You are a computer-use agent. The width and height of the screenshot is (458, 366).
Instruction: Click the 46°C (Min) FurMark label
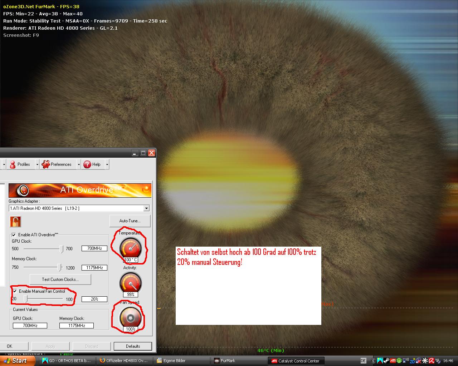click(271, 351)
